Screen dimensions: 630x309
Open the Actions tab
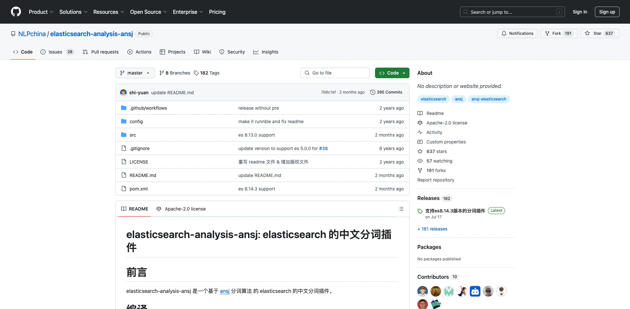click(x=139, y=52)
